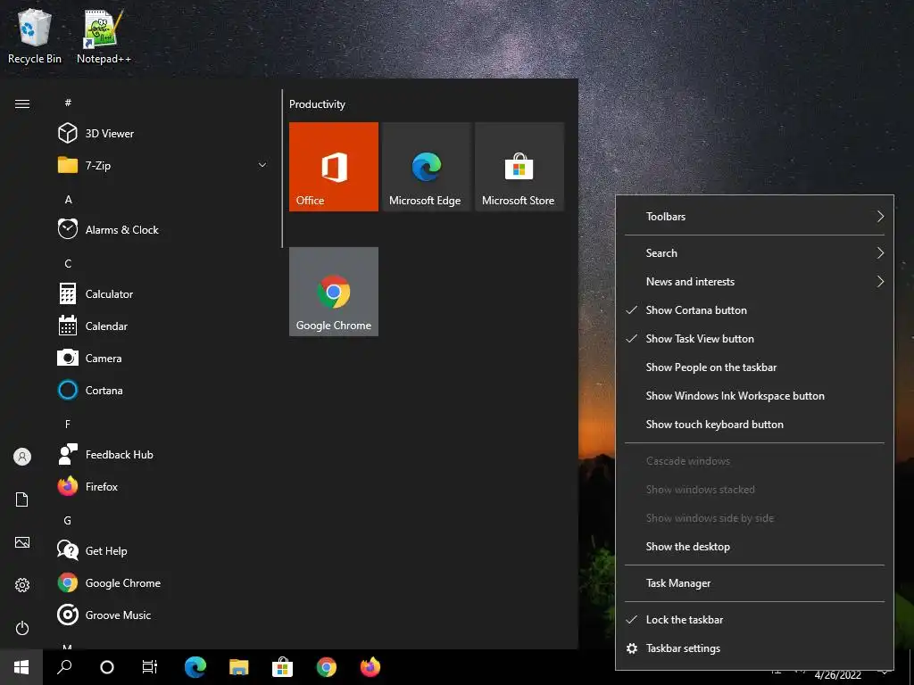Expand the Search submenu

click(754, 252)
